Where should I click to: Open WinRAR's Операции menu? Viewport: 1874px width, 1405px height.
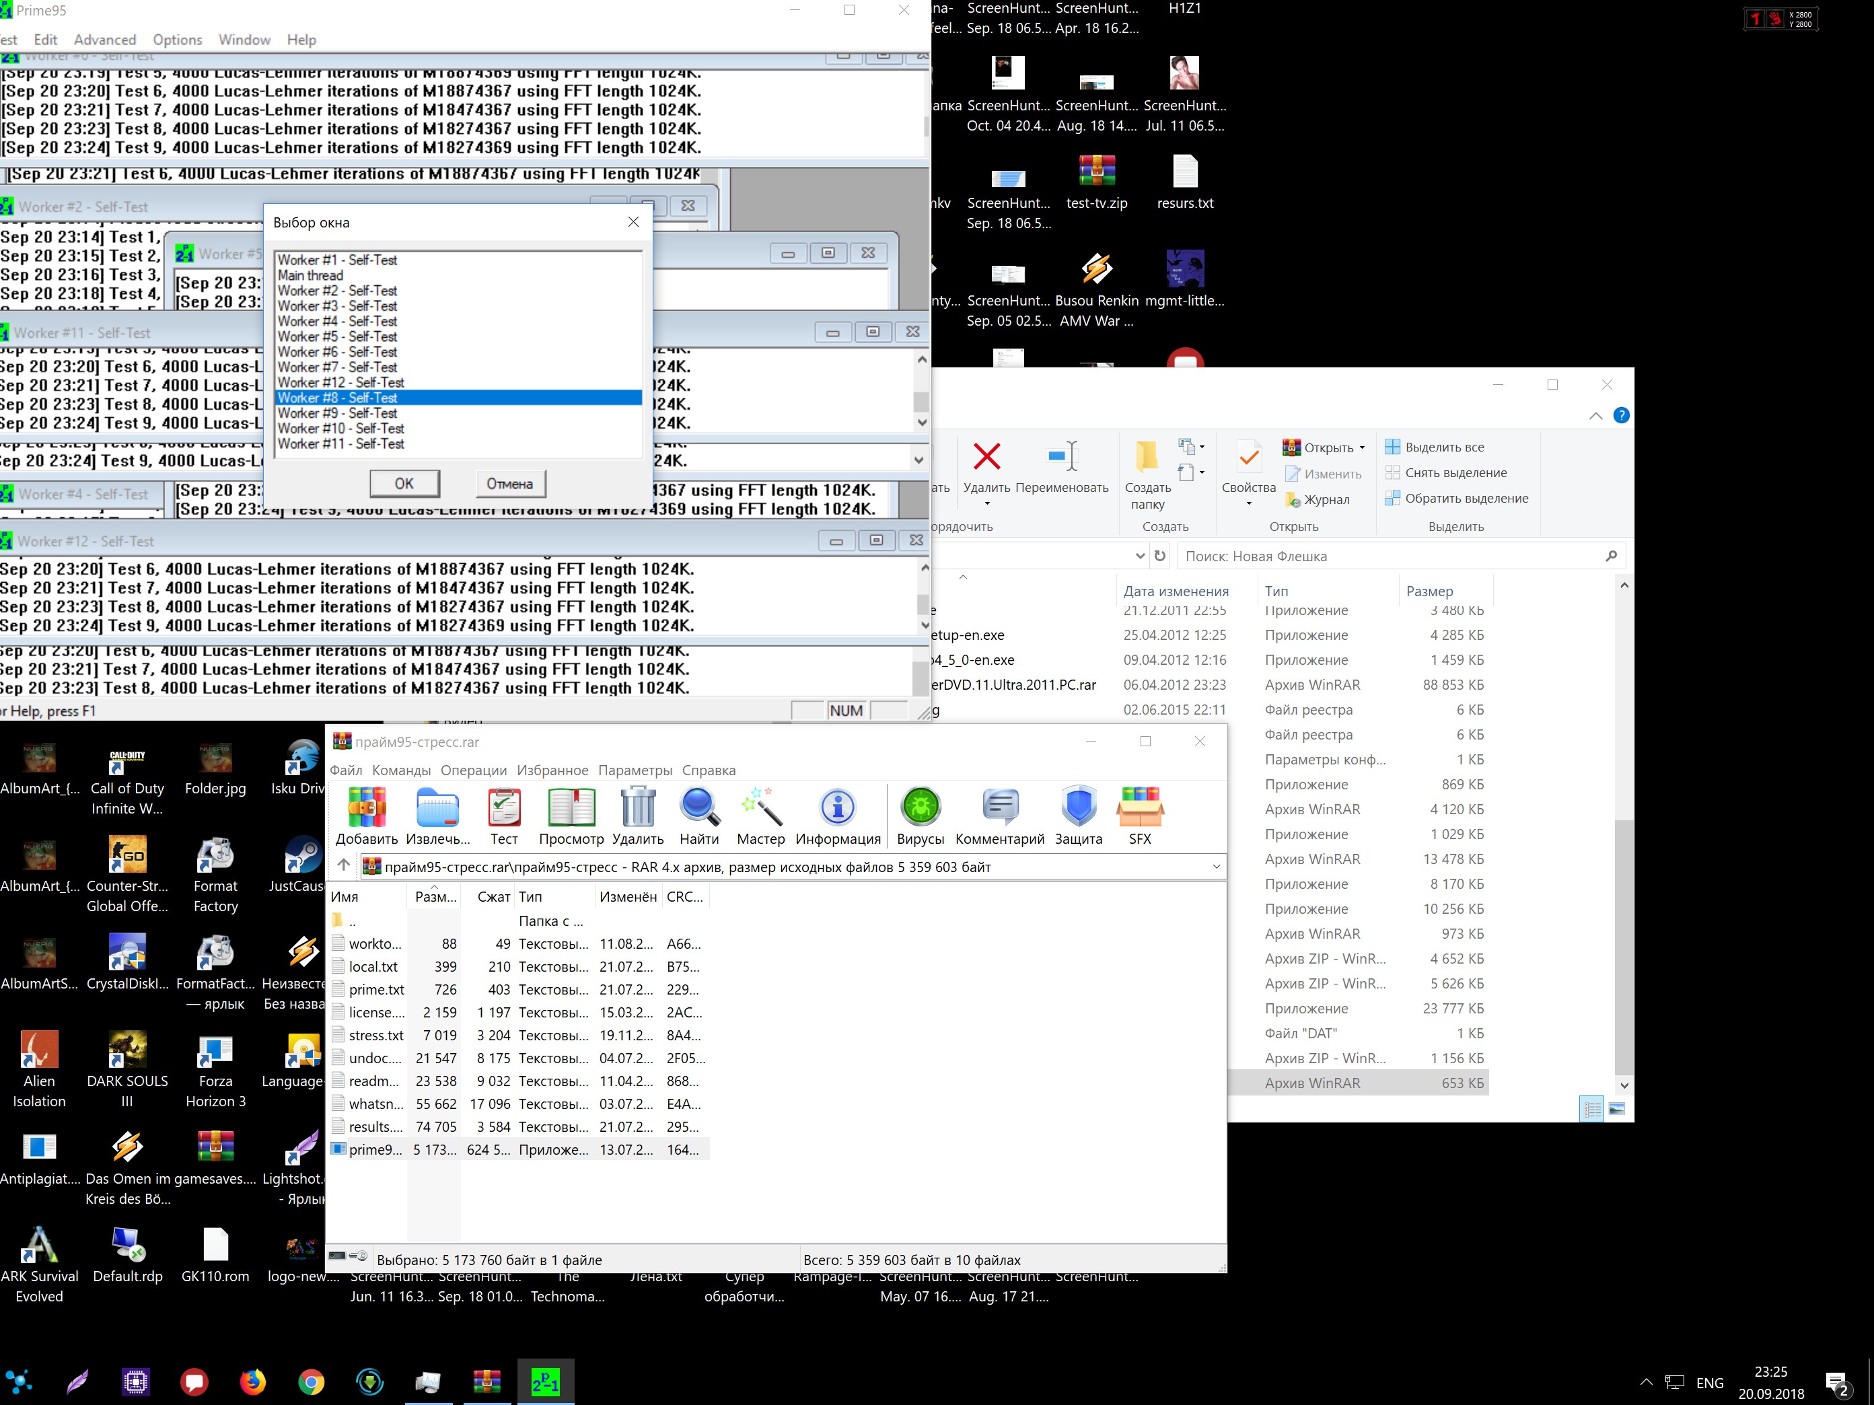tap(474, 770)
